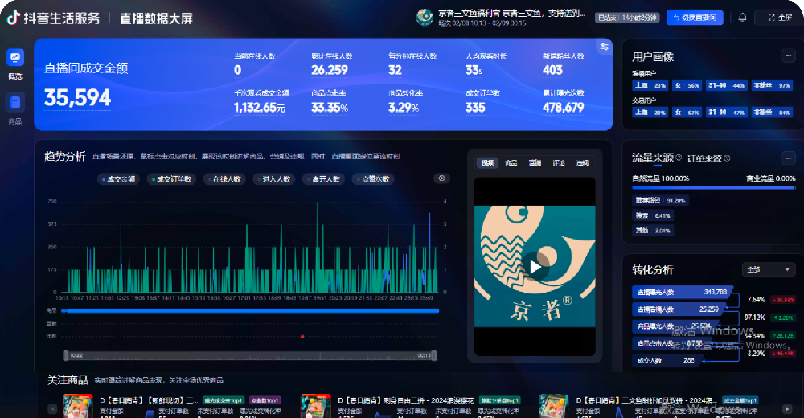
Task: Expand the 流量来源 panel more menu
Action: click(x=789, y=158)
